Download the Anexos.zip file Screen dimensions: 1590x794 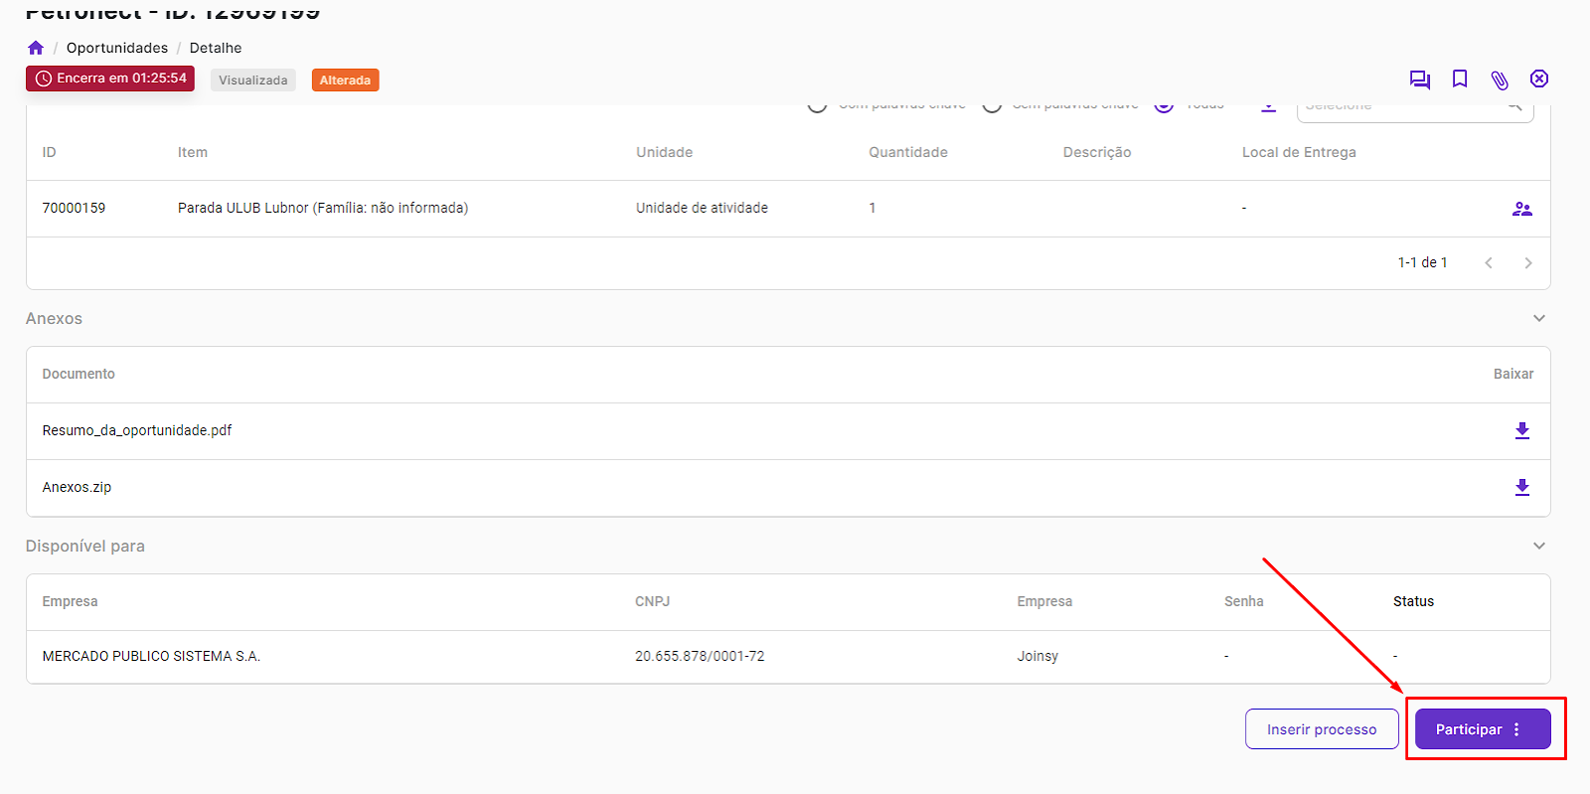click(1521, 487)
